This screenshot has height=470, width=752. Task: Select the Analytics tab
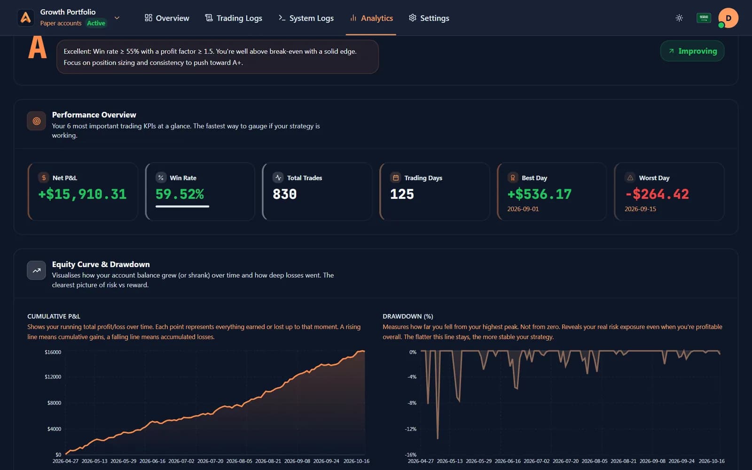pos(371,18)
